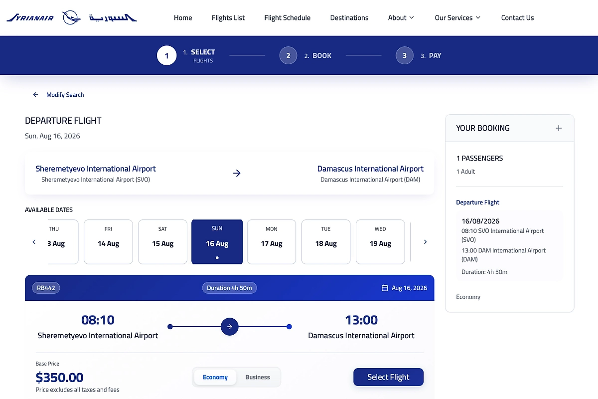Image resolution: width=598 pixels, height=399 pixels.
Task: Open the Destinations page
Action: coord(349,17)
